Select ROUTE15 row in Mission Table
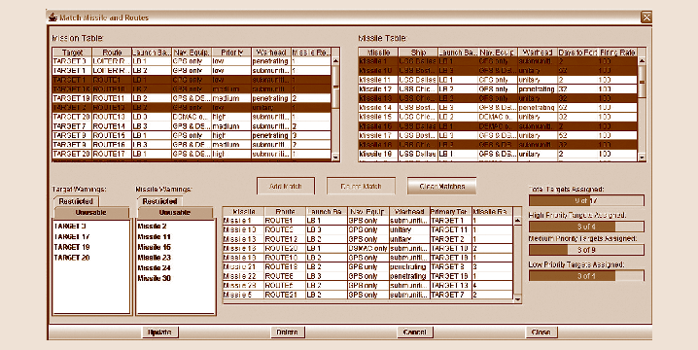 tap(192, 135)
